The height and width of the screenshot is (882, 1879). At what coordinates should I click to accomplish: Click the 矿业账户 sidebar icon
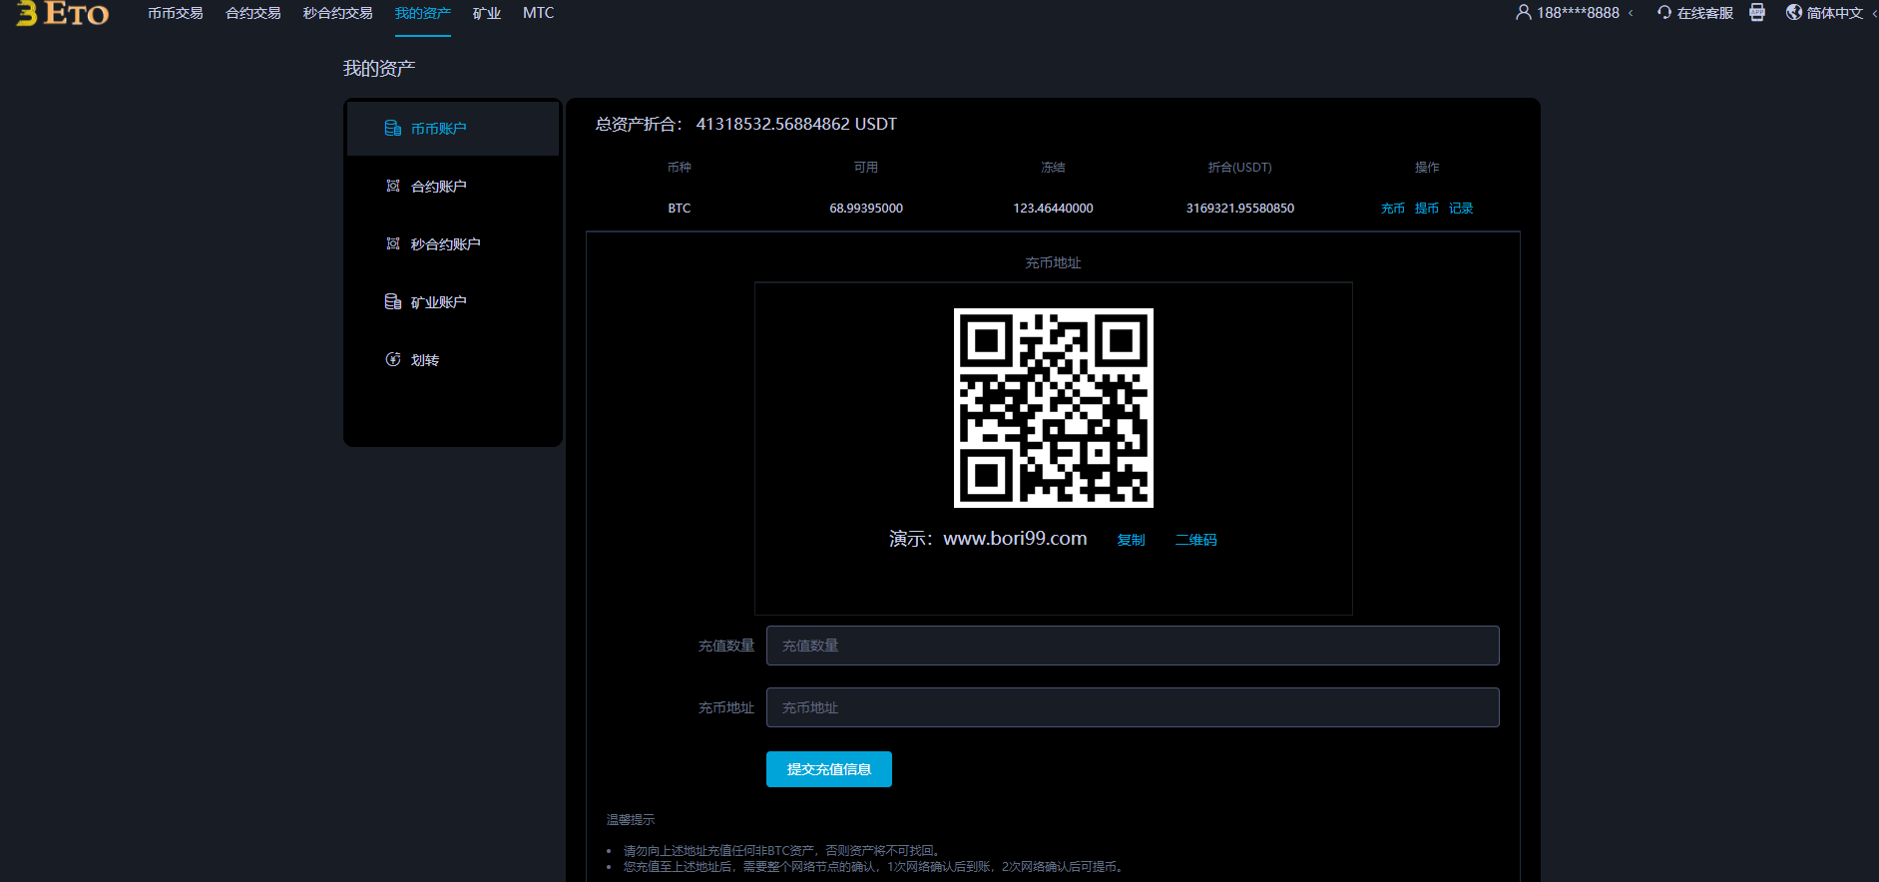click(x=393, y=301)
